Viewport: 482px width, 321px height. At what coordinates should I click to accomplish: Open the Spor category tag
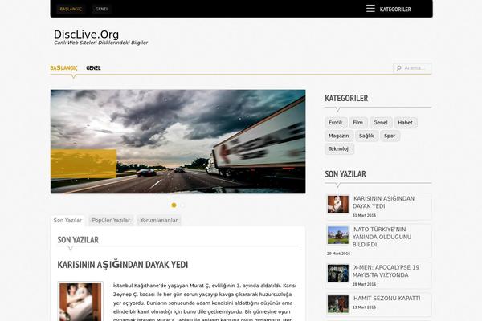click(390, 136)
